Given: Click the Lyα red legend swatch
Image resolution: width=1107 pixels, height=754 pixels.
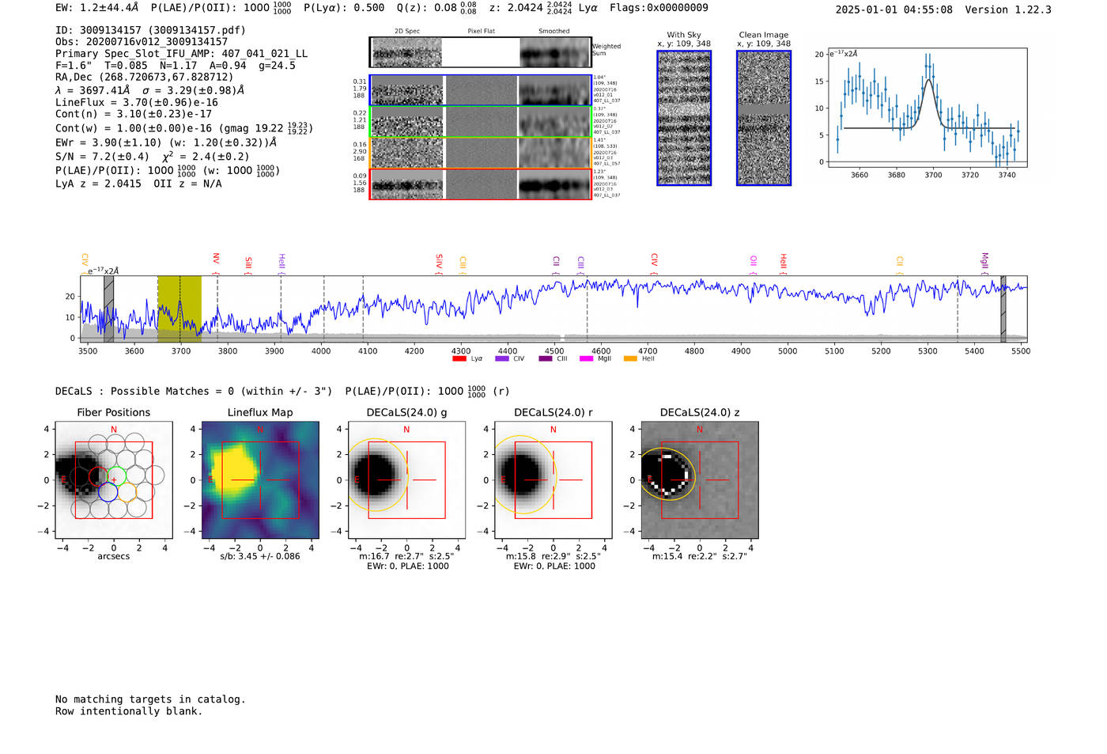Looking at the screenshot, I should click(459, 359).
